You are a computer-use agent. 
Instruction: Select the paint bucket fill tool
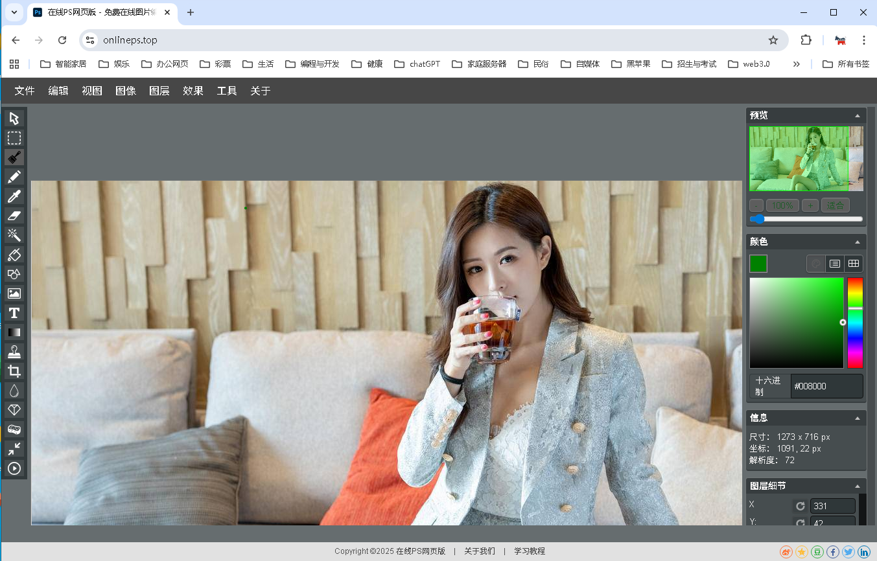click(x=14, y=255)
